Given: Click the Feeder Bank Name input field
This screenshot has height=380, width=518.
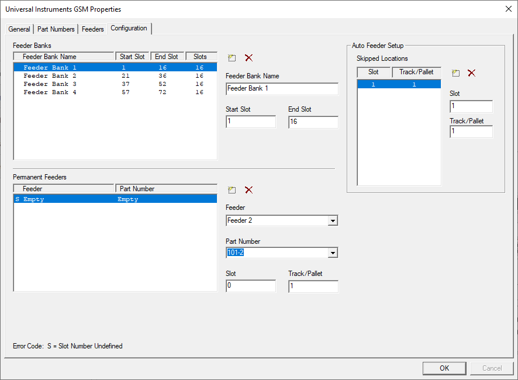Looking at the screenshot, I should coord(282,89).
